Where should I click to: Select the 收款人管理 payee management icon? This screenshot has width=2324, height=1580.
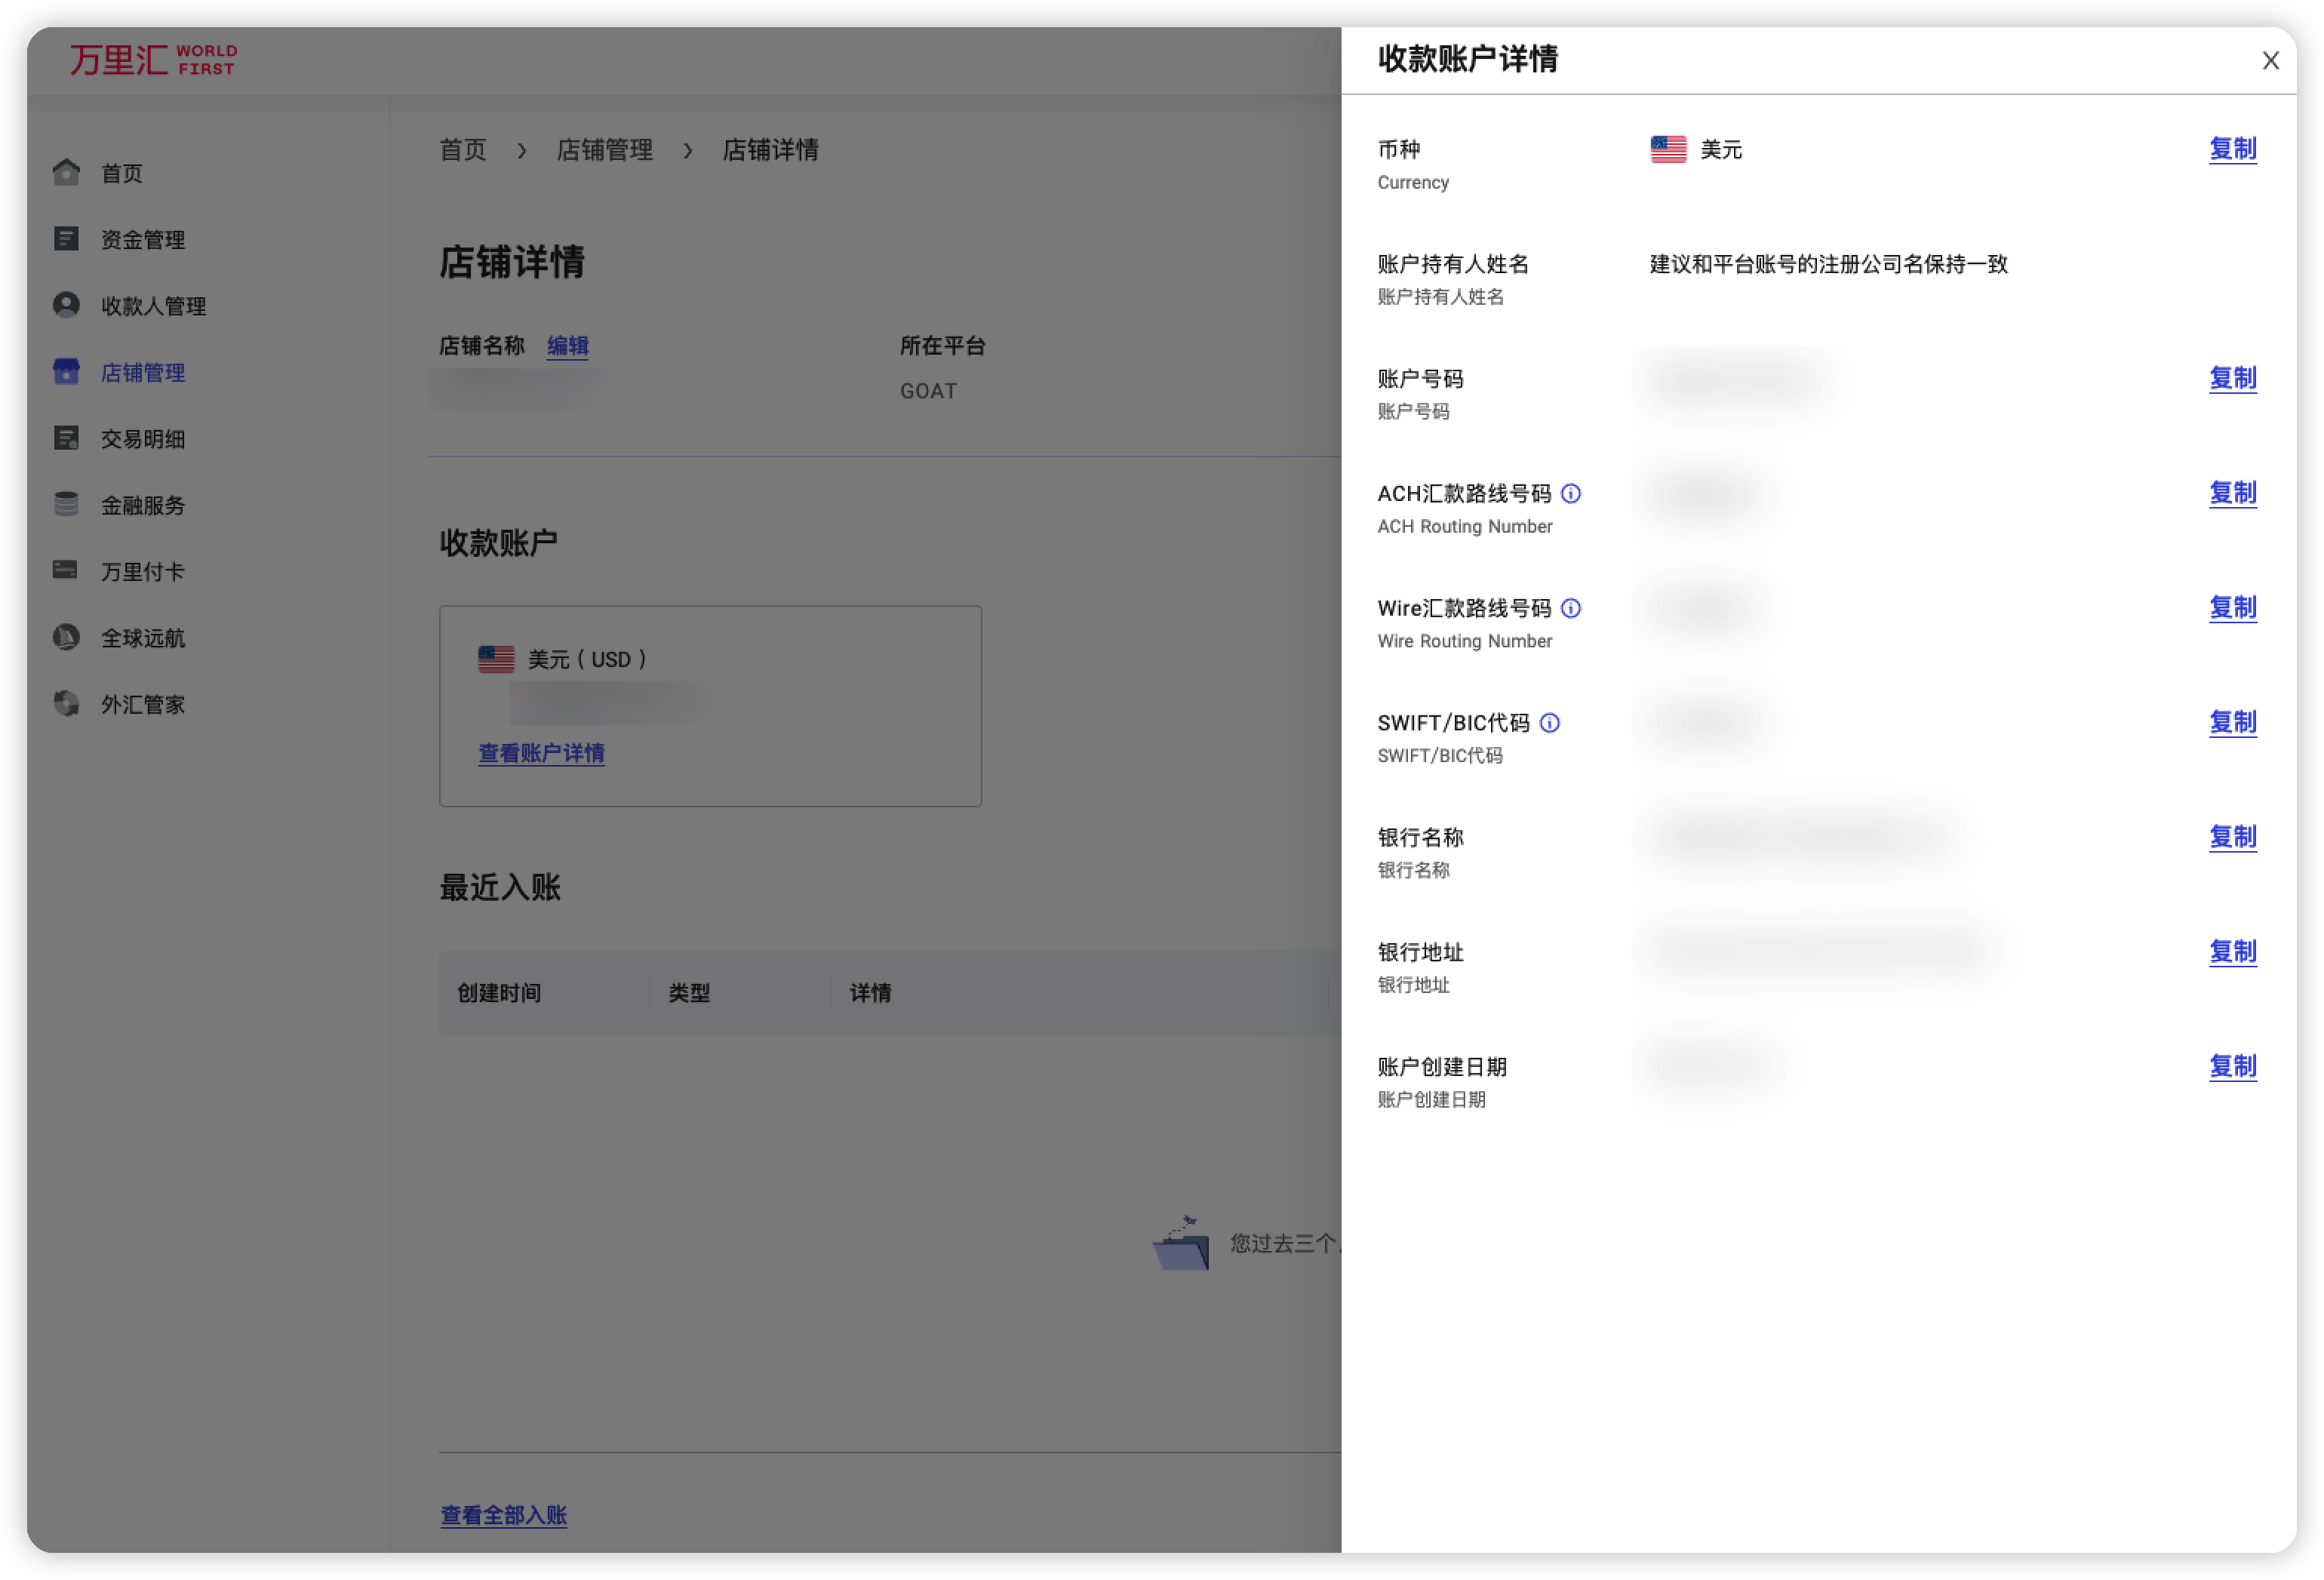coord(65,305)
